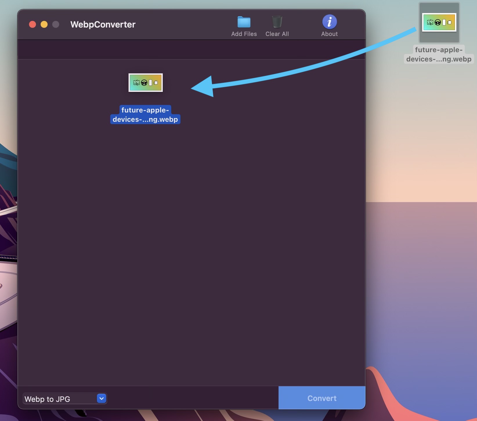Click the webp thumbnail inside WebpConverter
This screenshot has width=477, height=421.
click(145, 83)
